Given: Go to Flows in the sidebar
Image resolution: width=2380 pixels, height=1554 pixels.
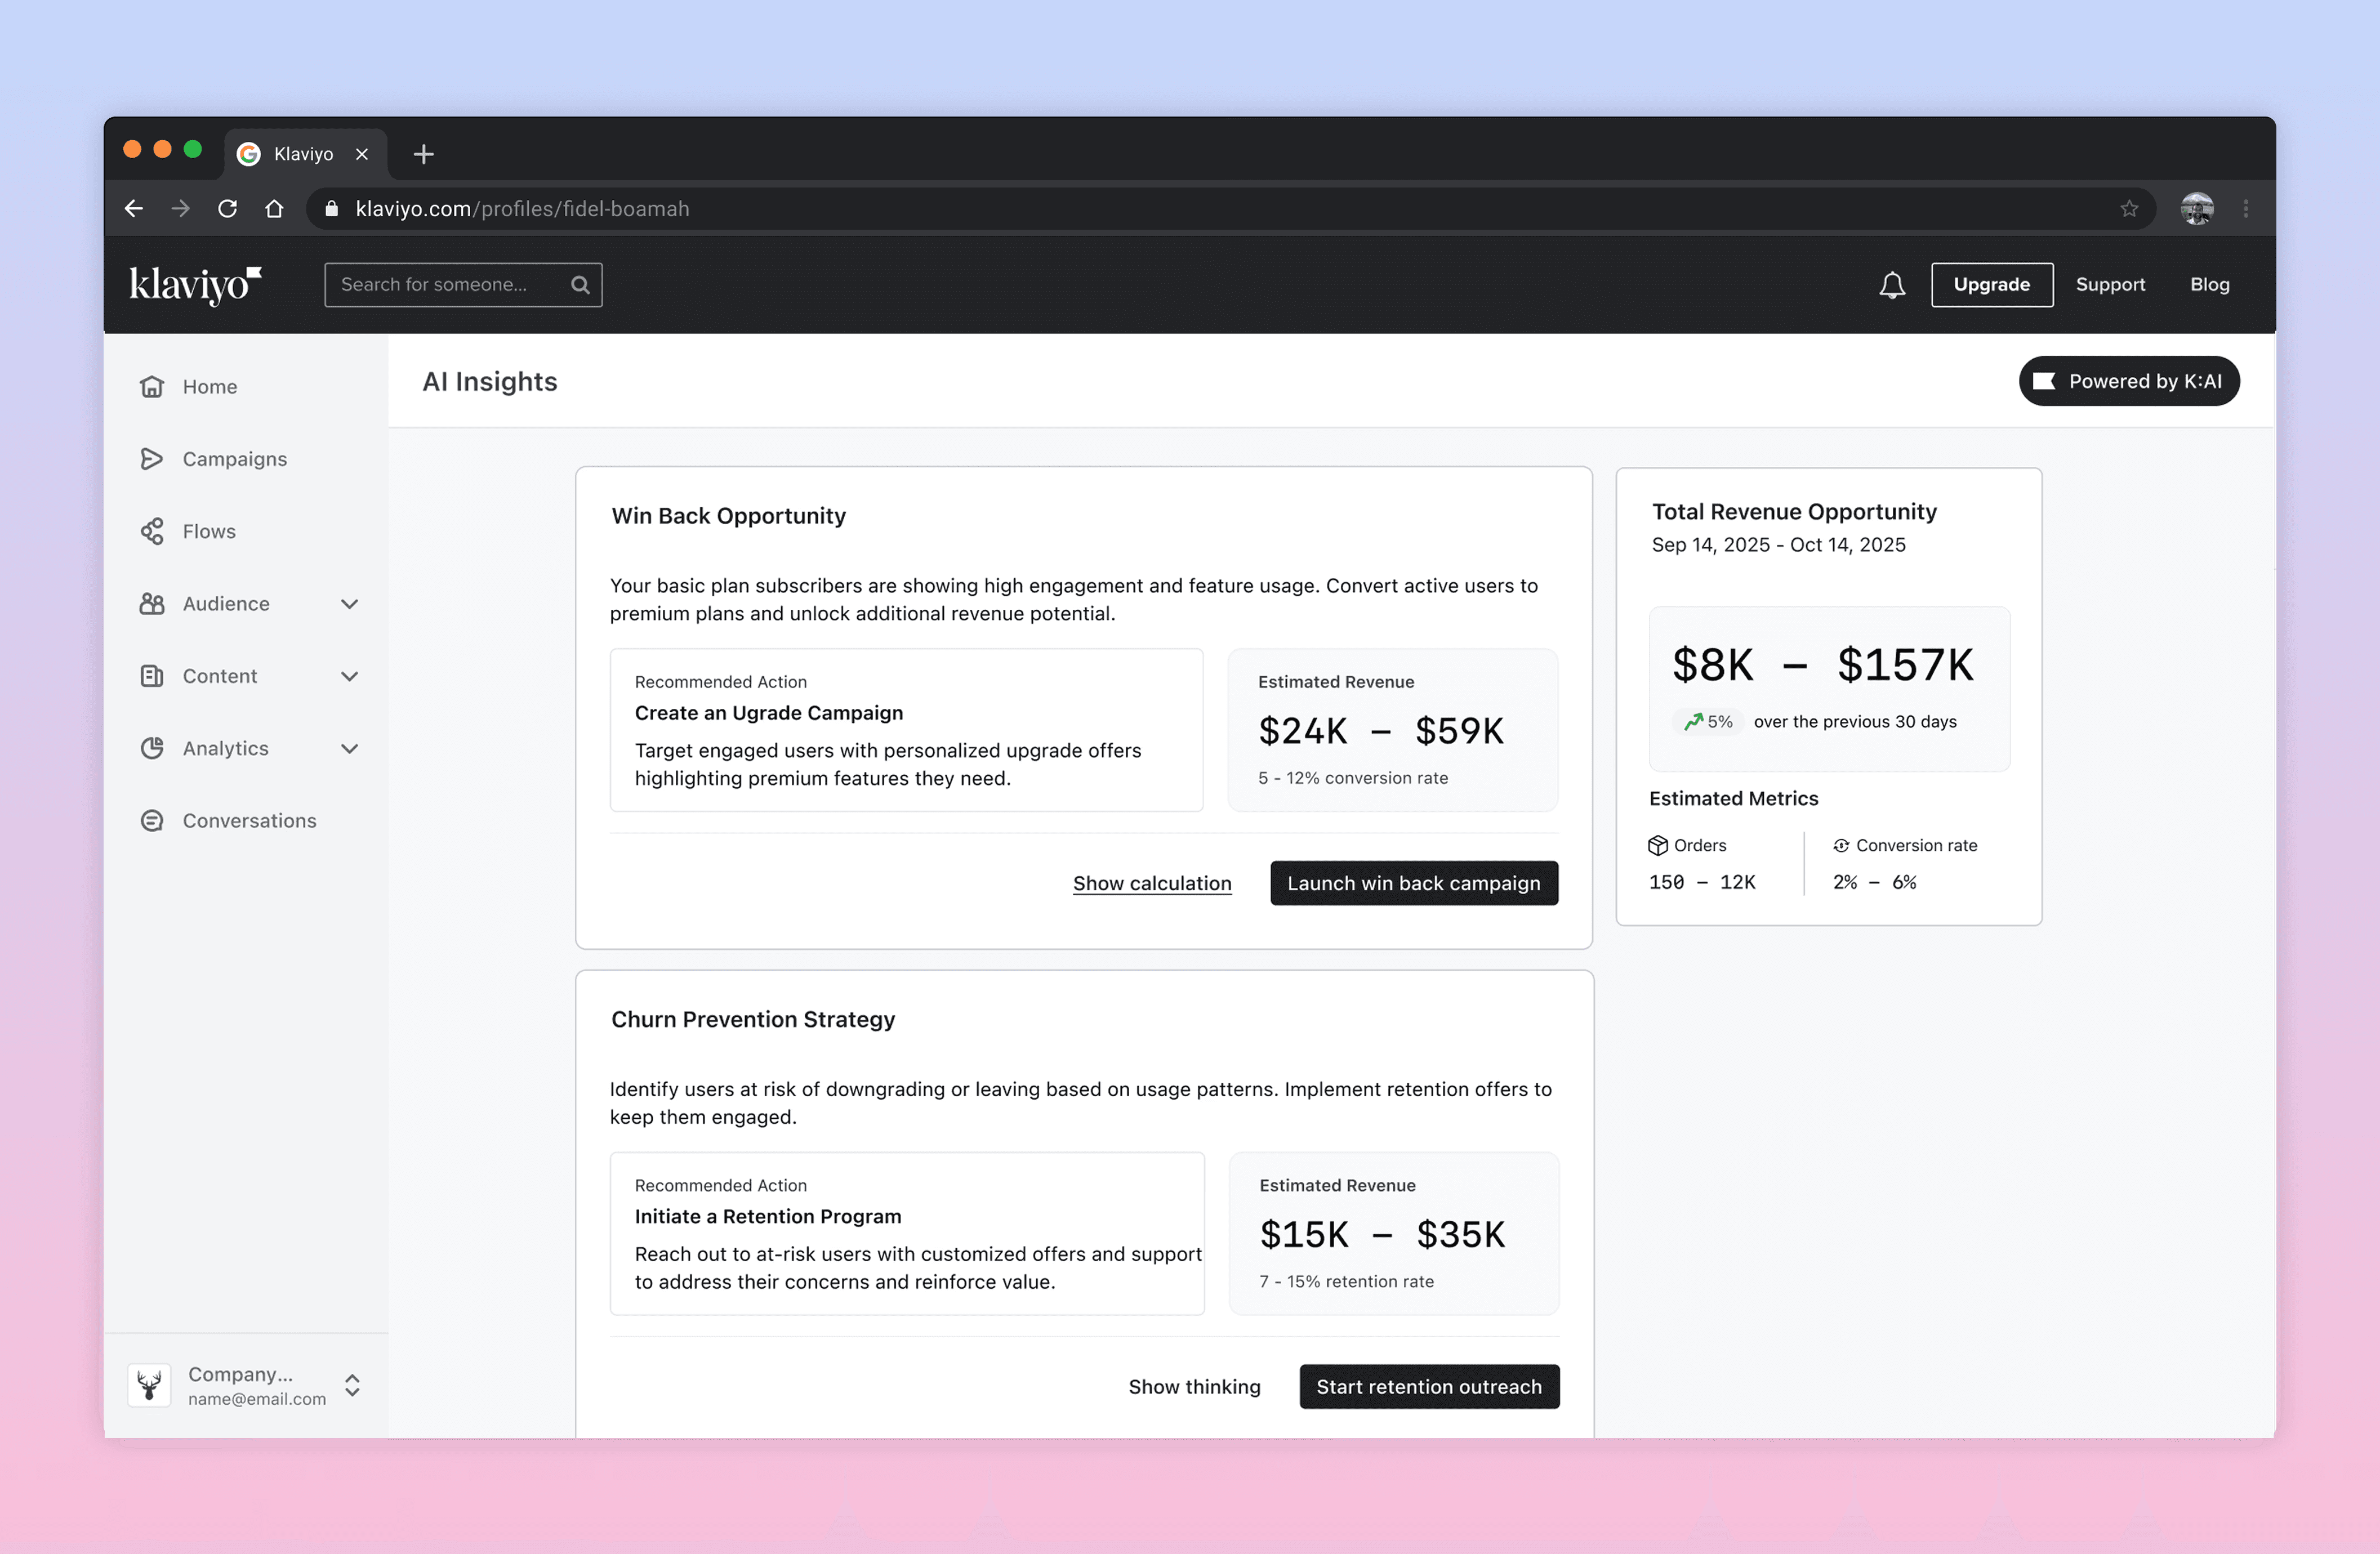Looking at the screenshot, I should pyautogui.click(x=209, y=531).
